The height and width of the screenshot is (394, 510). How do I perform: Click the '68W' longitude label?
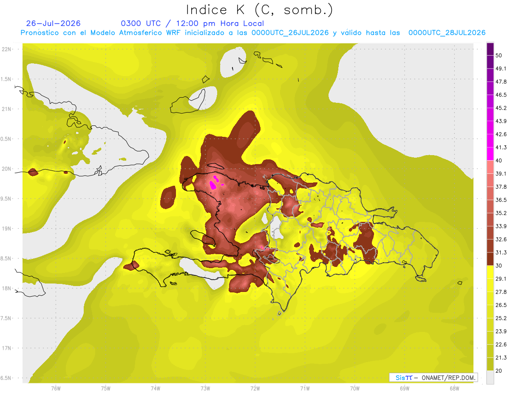point(454,388)
